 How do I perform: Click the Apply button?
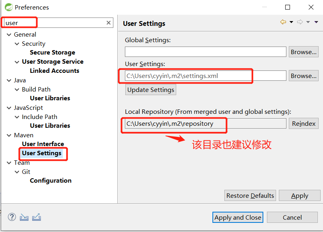pyautogui.click(x=300, y=195)
